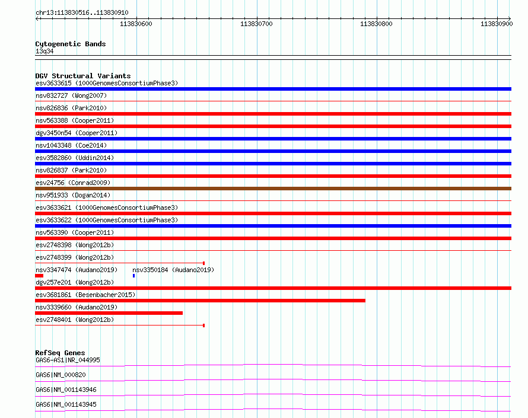This screenshot has width=528, height=418.
Task: Click the GAS6|NM_001143945 gene label
Action: (x=66, y=404)
